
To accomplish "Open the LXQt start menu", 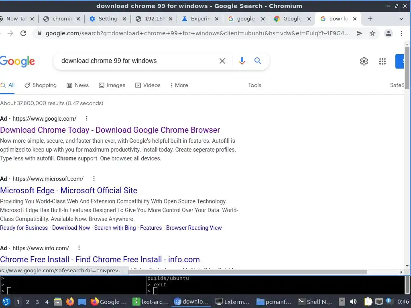I will click(x=6, y=302).
